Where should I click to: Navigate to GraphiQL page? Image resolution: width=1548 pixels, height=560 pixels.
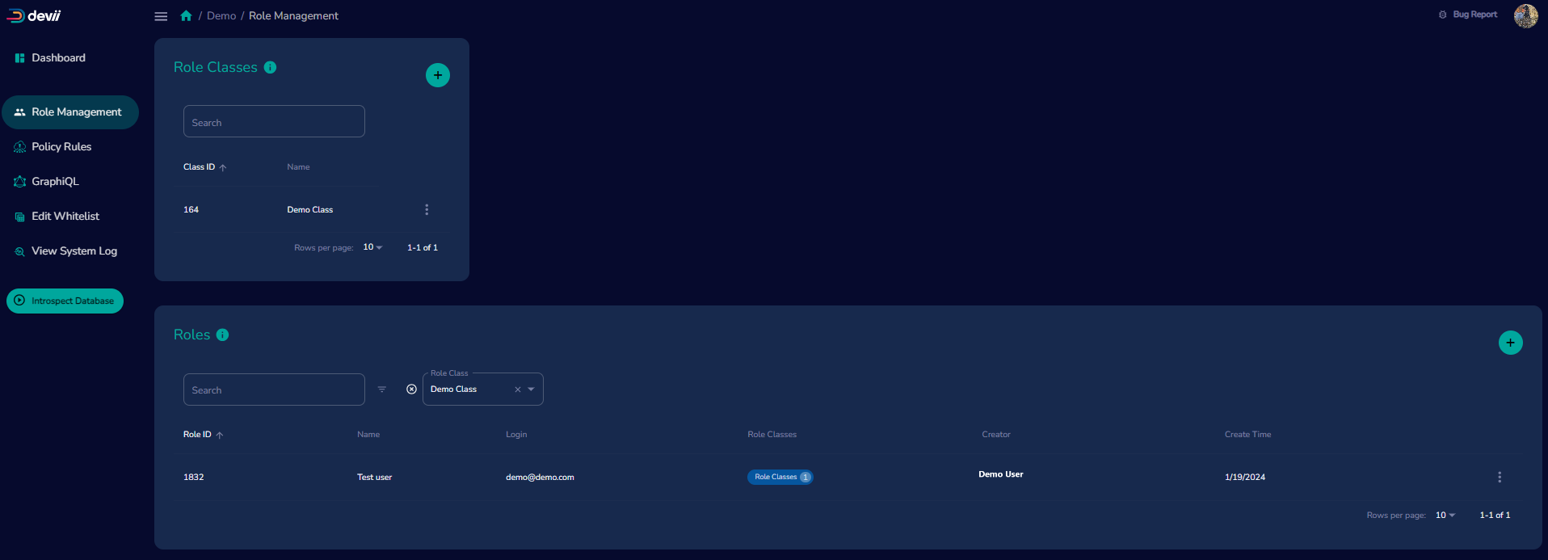click(x=55, y=182)
